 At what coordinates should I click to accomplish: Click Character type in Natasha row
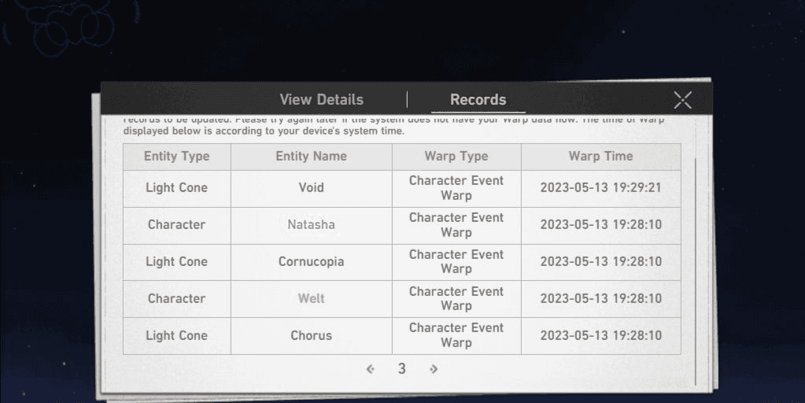[x=176, y=225]
